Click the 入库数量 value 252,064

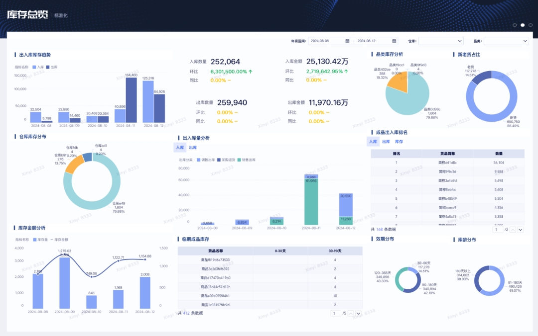click(x=225, y=62)
